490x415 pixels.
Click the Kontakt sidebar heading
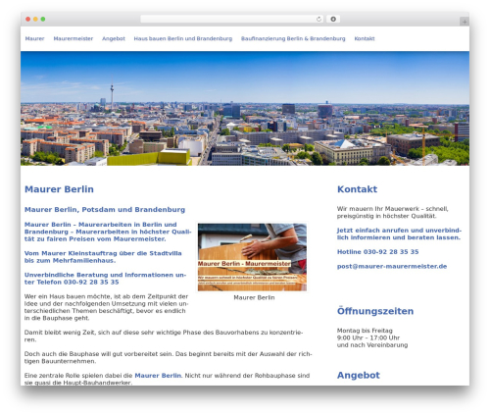pos(357,189)
